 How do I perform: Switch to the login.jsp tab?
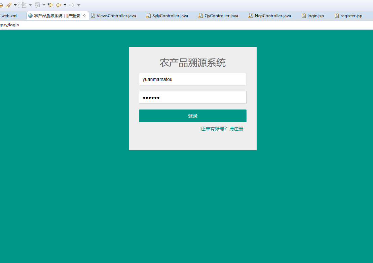(315, 15)
